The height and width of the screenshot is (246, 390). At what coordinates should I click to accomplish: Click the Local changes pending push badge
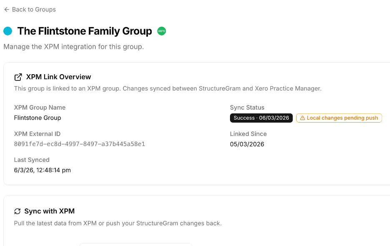tap(339, 118)
